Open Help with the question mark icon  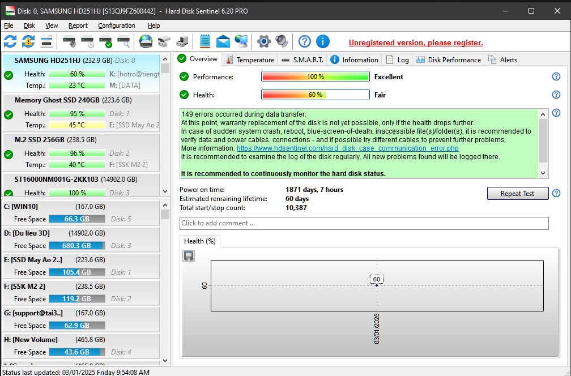point(304,41)
